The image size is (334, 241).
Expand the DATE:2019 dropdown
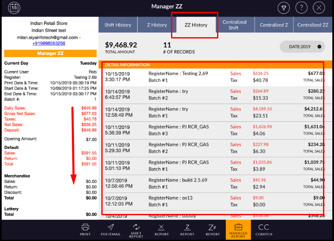tap(302, 47)
